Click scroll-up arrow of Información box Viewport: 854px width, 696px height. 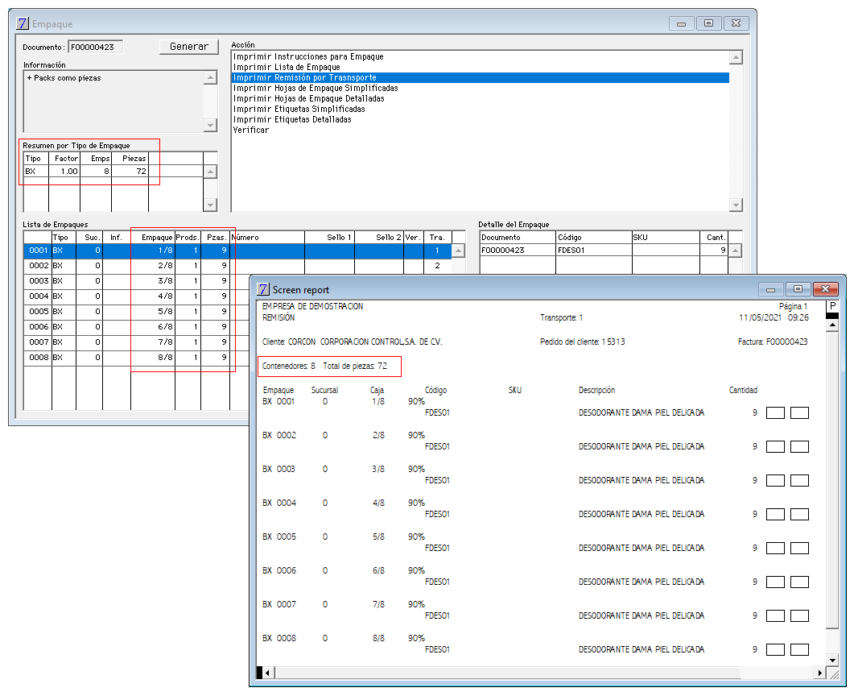[x=210, y=78]
